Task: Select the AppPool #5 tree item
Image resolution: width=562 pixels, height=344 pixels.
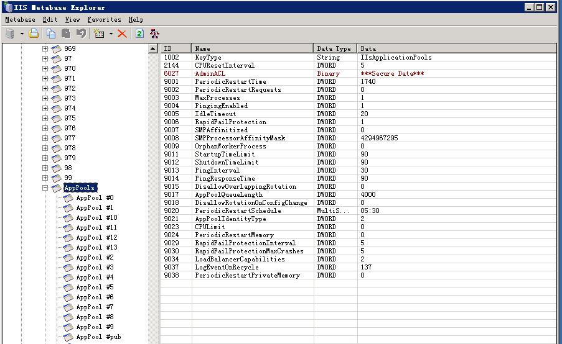Action: (x=95, y=287)
